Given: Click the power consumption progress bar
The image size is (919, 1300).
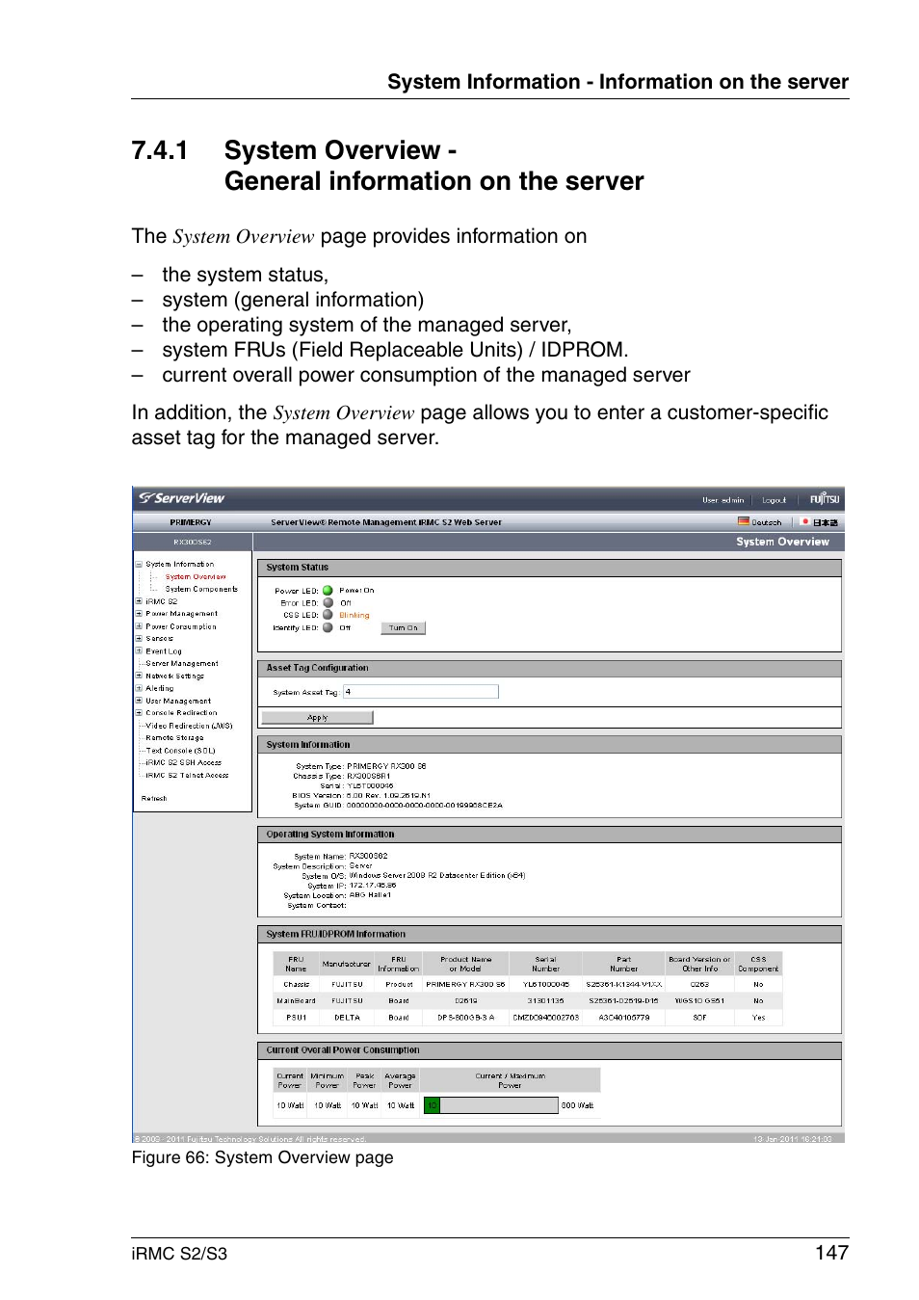Looking at the screenshot, I should (491, 1105).
